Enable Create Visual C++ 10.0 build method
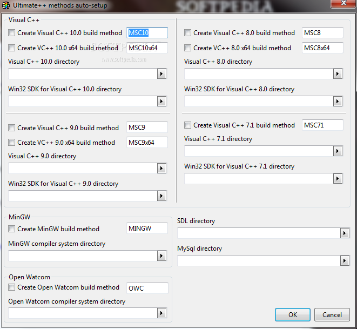The image size is (357, 329). click(11, 33)
